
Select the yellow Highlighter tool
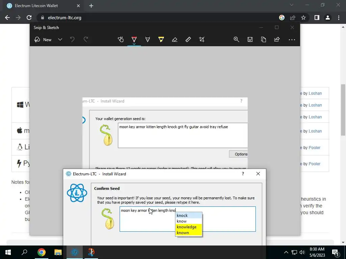coord(161,40)
